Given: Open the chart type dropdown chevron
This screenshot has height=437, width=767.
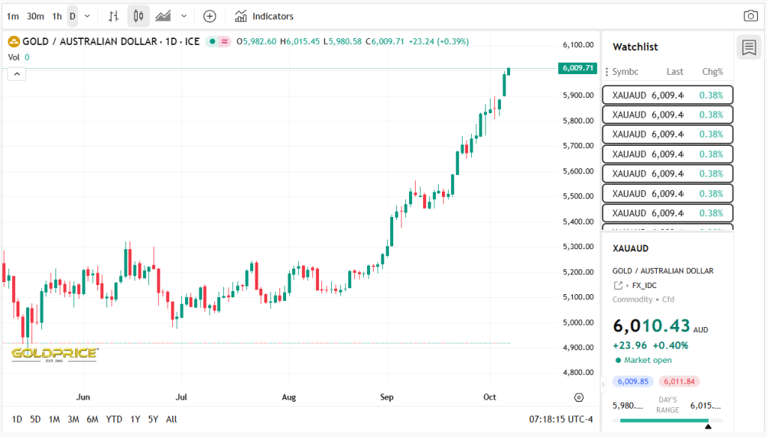Looking at the screenshot, I should coord(182,15).
